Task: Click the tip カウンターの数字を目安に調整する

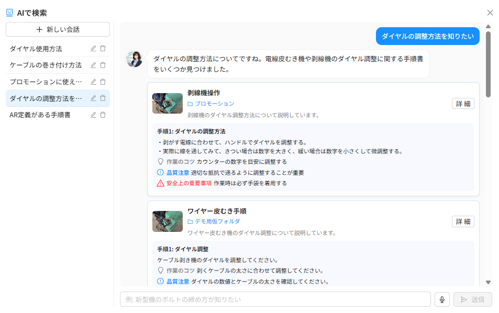Action: [x=242, y=162]
